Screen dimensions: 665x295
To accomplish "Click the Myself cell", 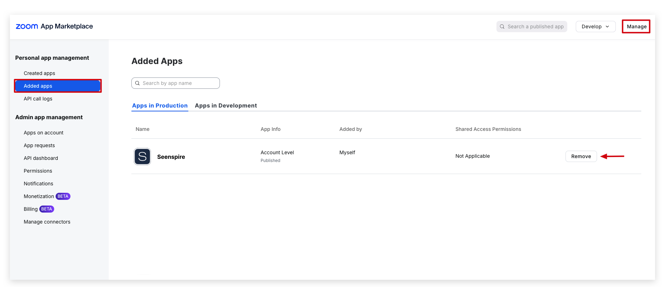I will pyautogui.click(x=347, y=152).
